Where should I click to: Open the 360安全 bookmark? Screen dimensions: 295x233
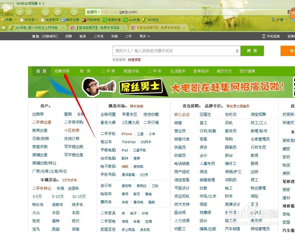point(150,20)
